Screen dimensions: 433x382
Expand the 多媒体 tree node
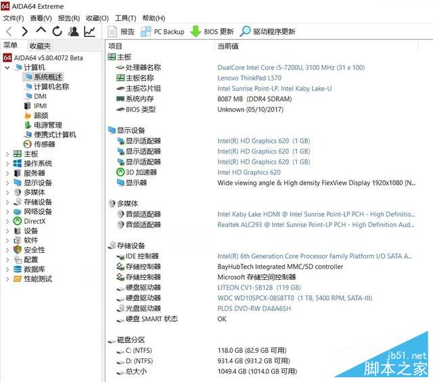click(7, 193)
